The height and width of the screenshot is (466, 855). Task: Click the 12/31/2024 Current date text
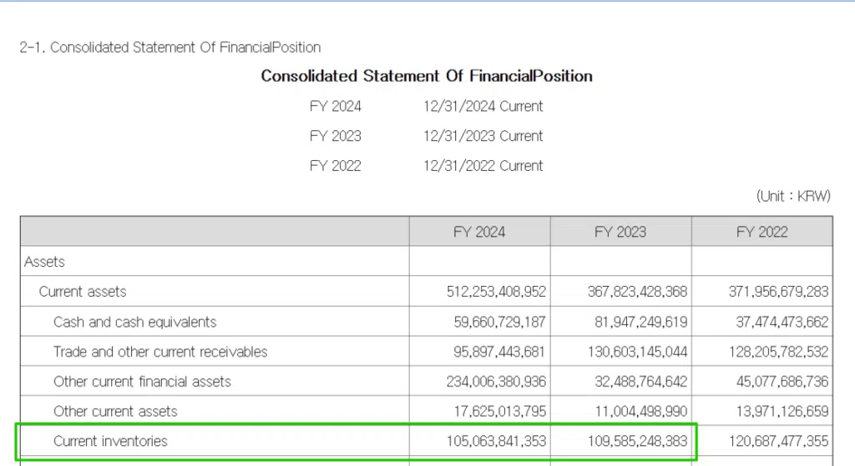coord(483,106)
